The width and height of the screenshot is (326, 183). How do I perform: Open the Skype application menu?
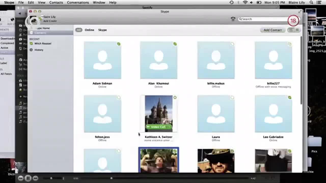(x=9, y=2)
